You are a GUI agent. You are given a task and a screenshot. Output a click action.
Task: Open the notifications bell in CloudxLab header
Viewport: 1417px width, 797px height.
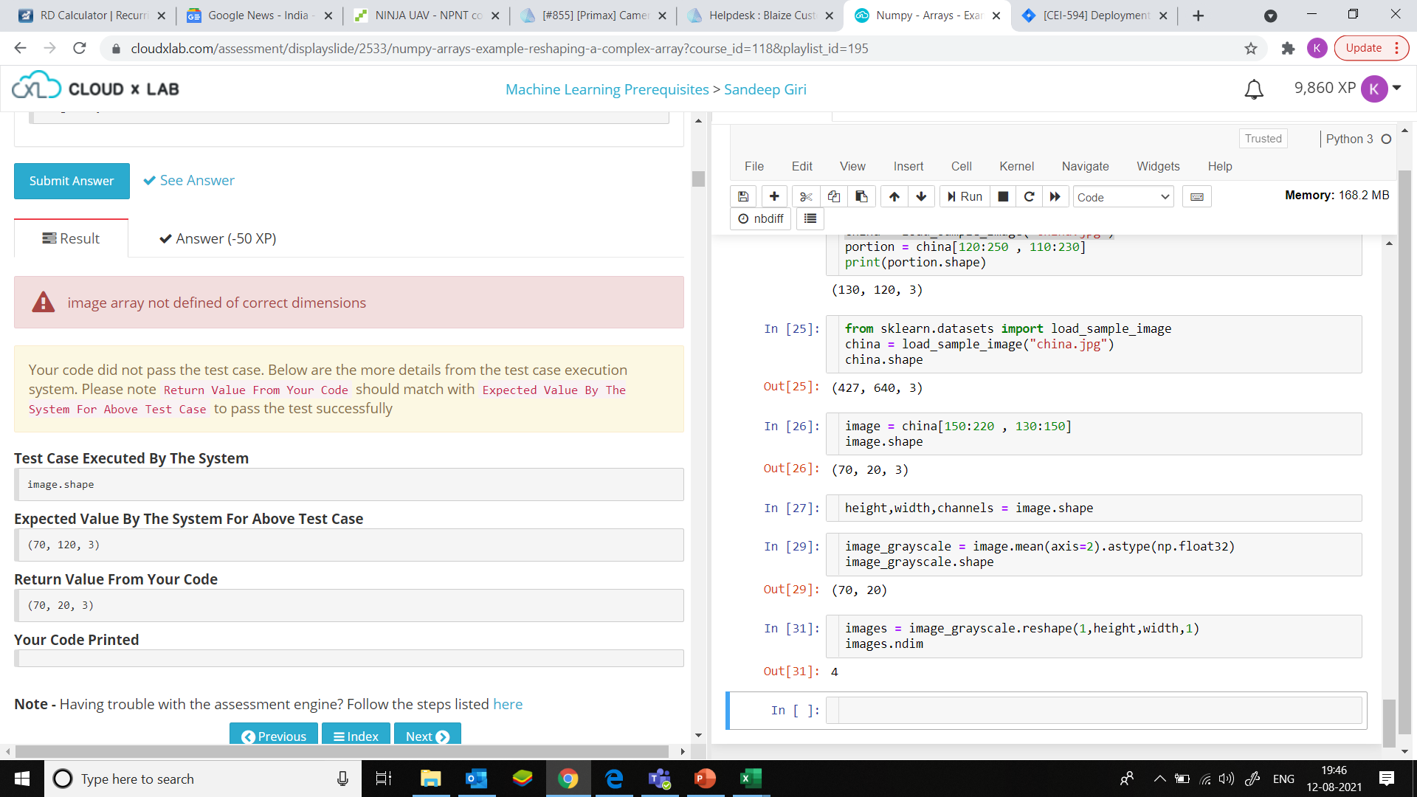click(x=1252, y=89)
